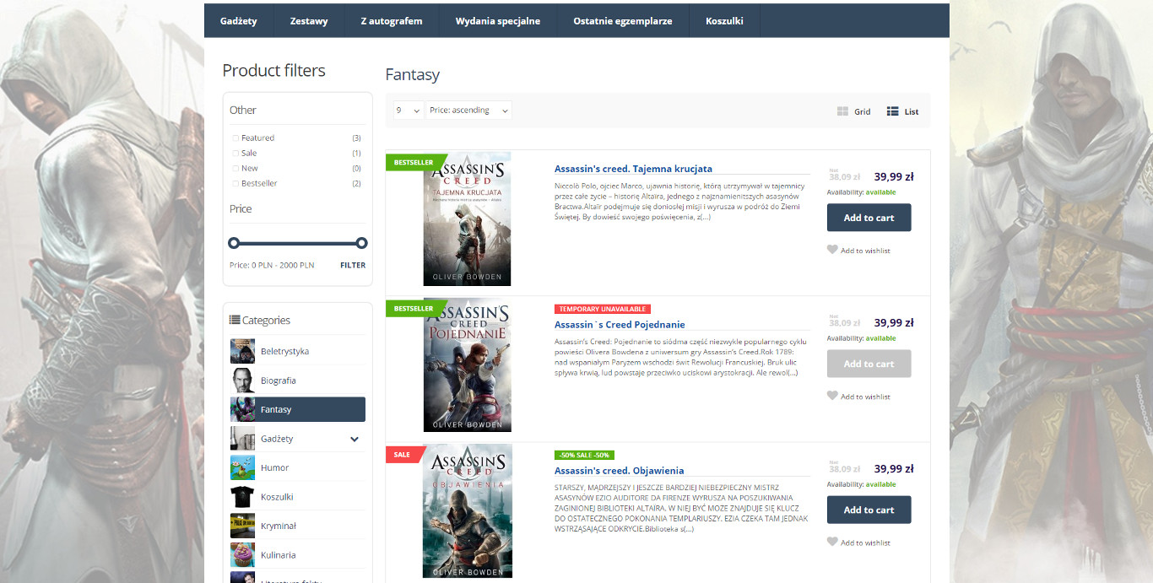This screenshot has width=1153, height=583.
Task: Click the Gadżety sidebar category label
Action: 277,439
